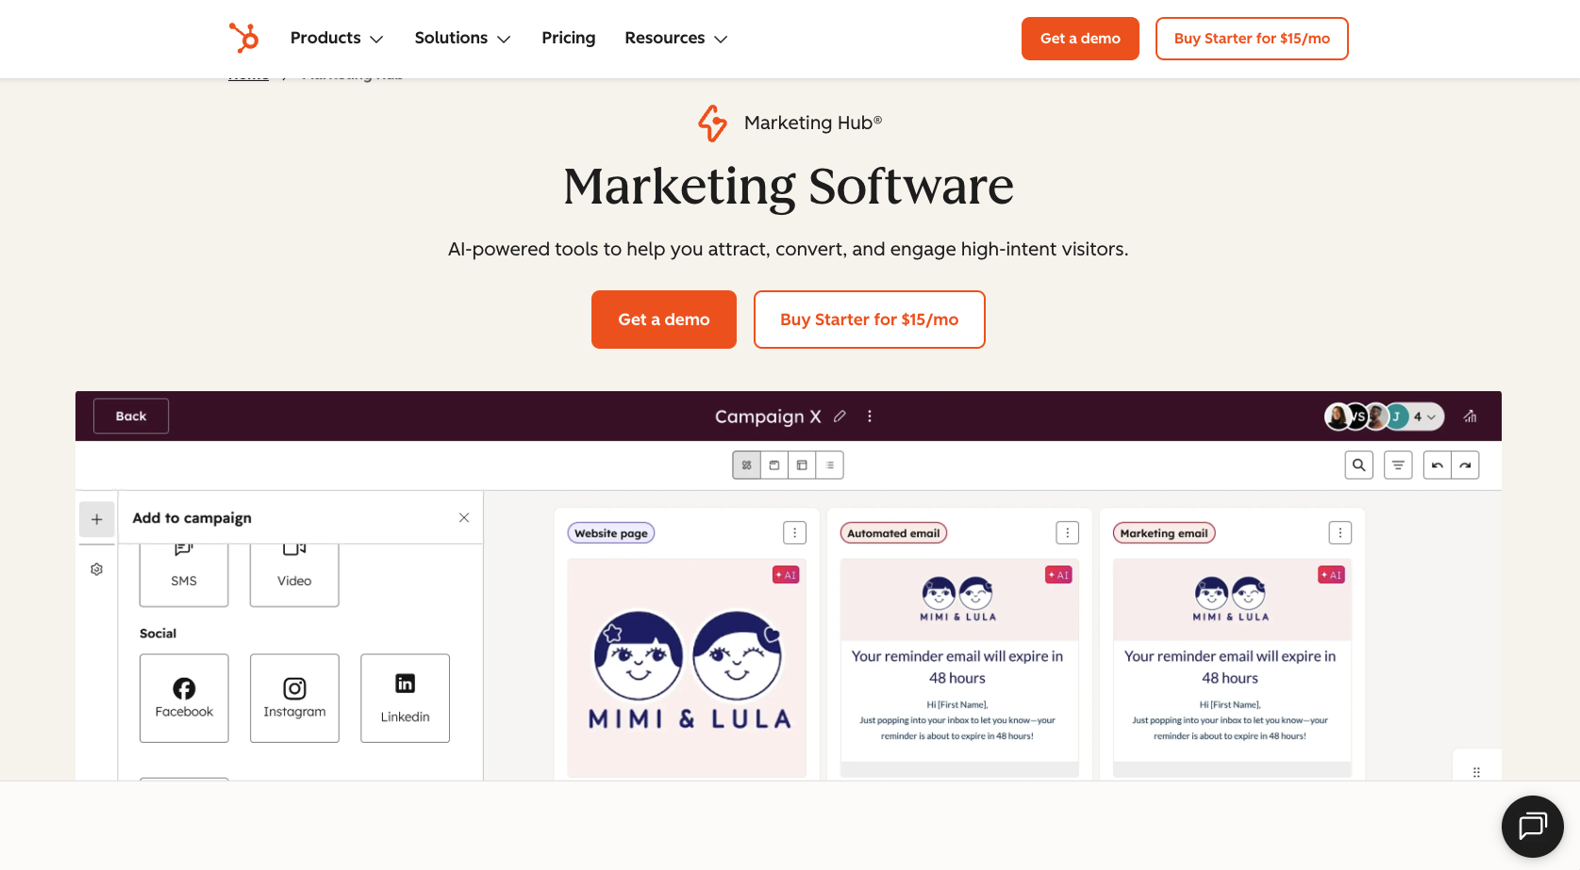Viewport: 1580px width, 870px height.
Task: Expand the collaborators avatar dropdown
Action: (x=1423, y=417)
